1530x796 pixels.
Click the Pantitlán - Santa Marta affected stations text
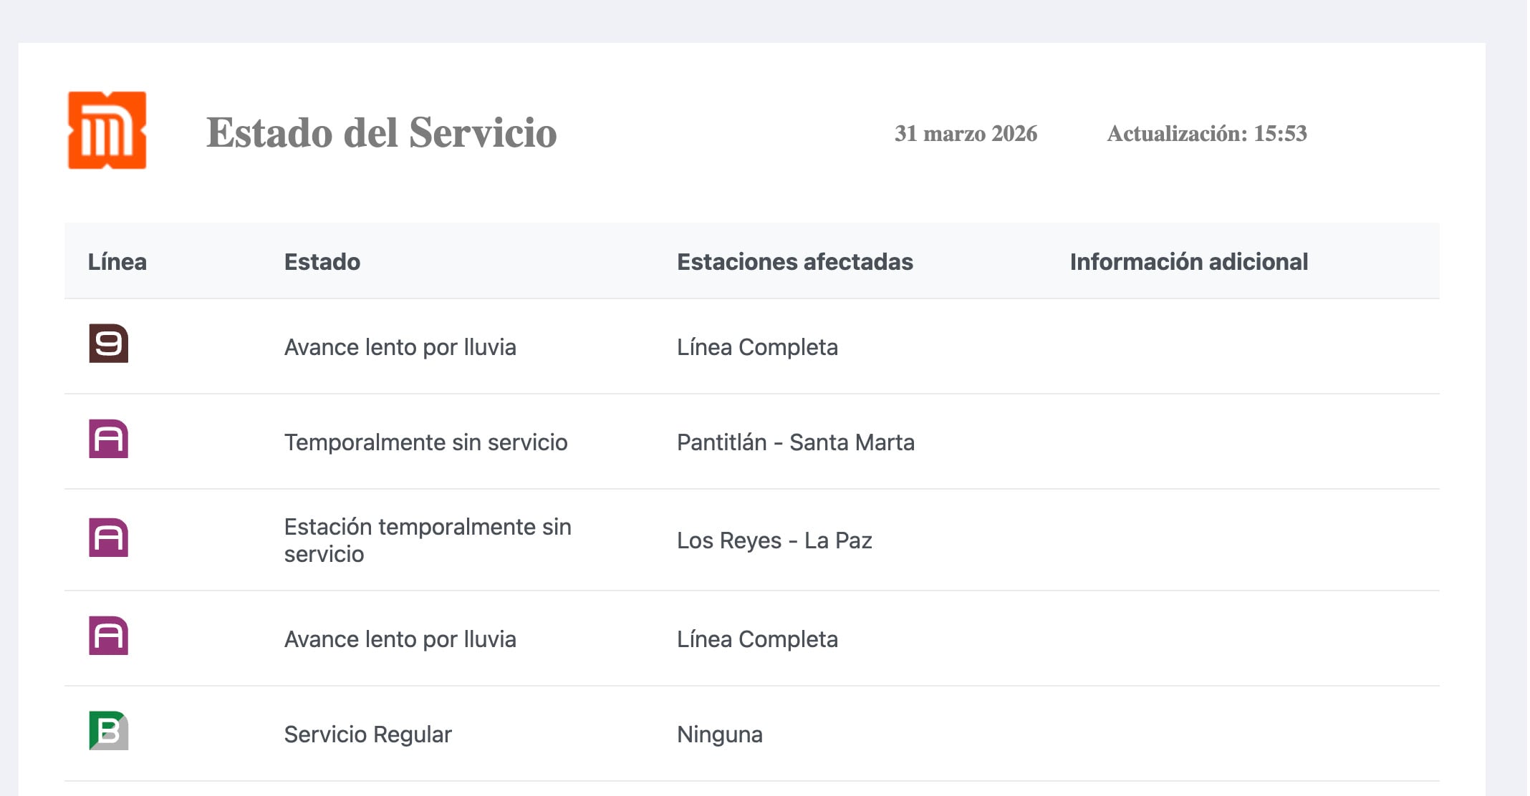click(x=796, y=442)
